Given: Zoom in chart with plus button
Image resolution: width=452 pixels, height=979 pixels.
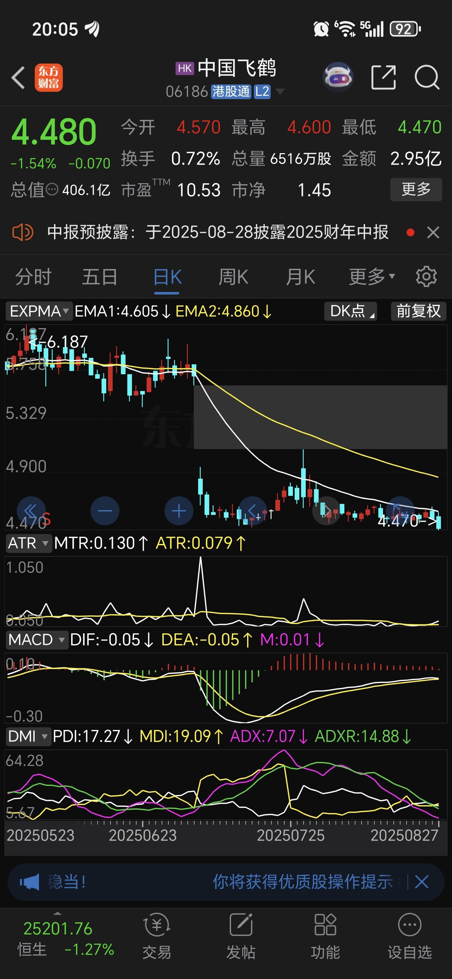Looking at the screenshot, I should point(179,510).
